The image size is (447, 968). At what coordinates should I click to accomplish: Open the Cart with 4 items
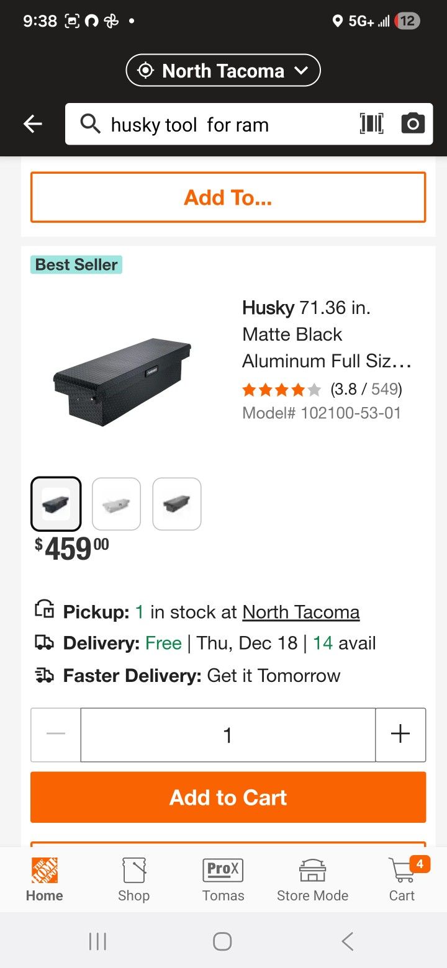402,879
